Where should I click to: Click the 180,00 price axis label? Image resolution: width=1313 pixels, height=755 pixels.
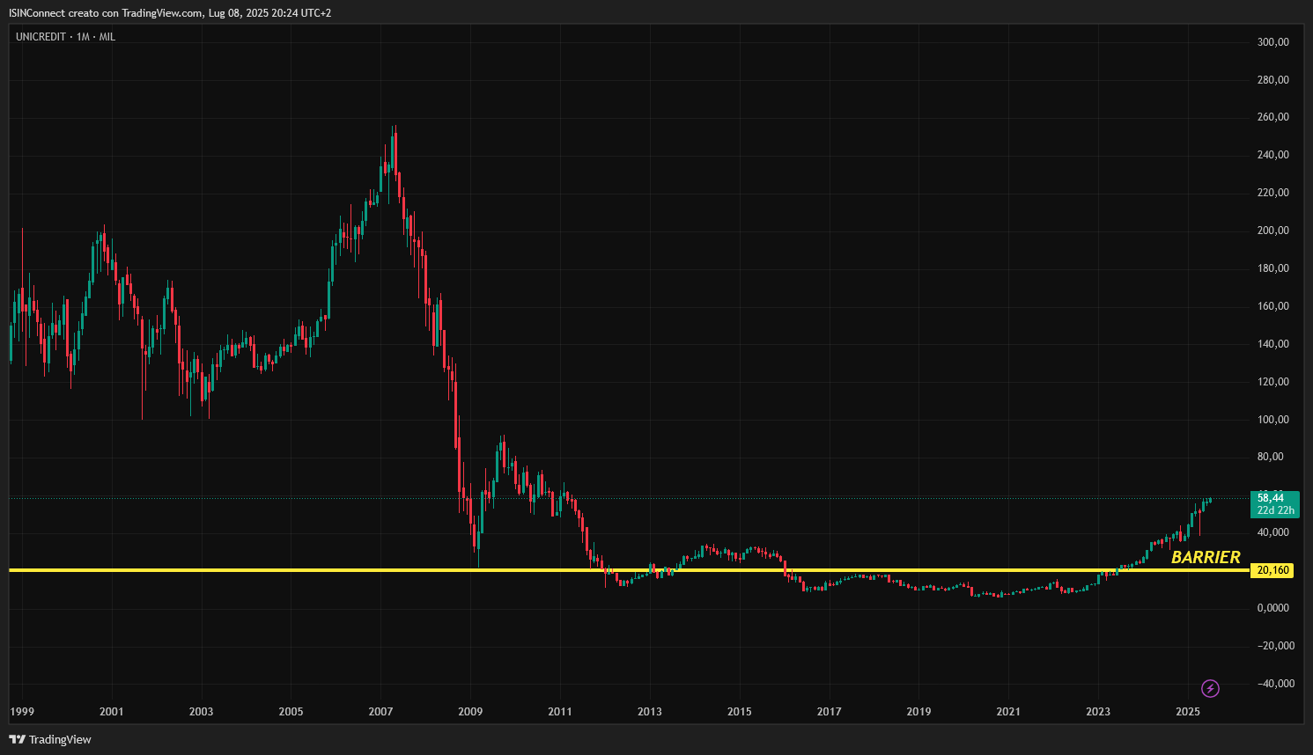tap(1273, 268)
